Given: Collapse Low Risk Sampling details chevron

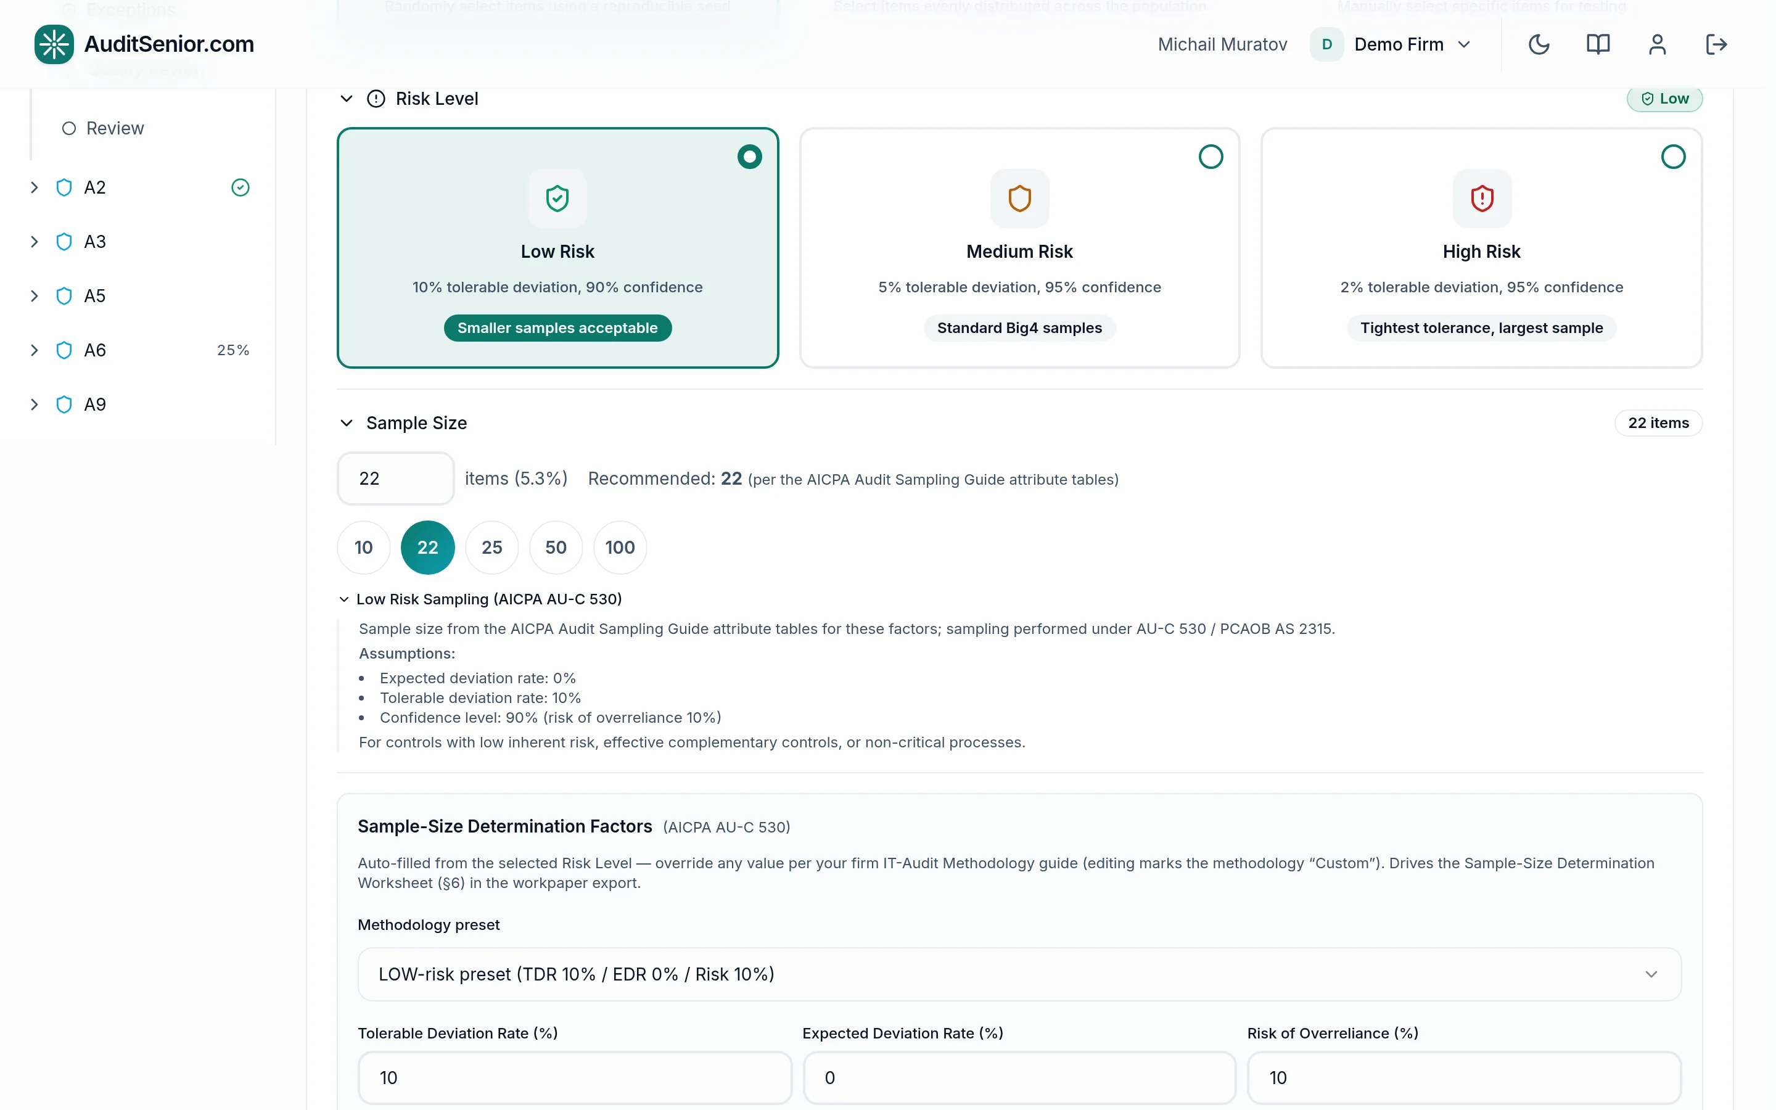Looking at the screenshot, I should (343, 599).
